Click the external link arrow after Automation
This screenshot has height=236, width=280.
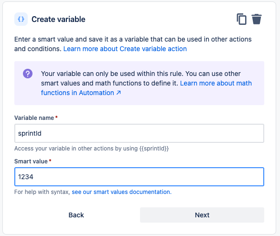tap(118, 93)
